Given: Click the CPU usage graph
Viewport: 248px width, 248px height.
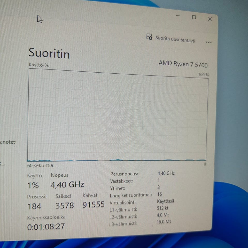Looking at the screenshot, I should tap(117, 115).
